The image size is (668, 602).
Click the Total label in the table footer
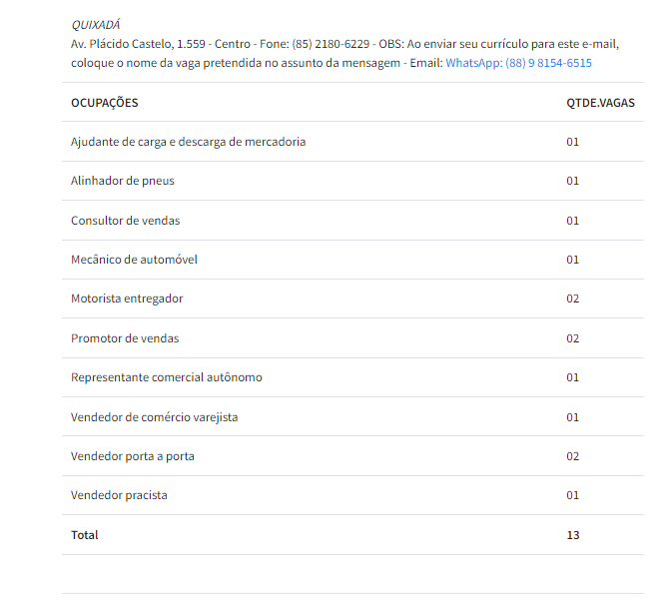point(85,535)
